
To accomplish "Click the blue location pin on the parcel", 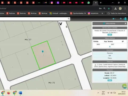I will coord(43,51).
